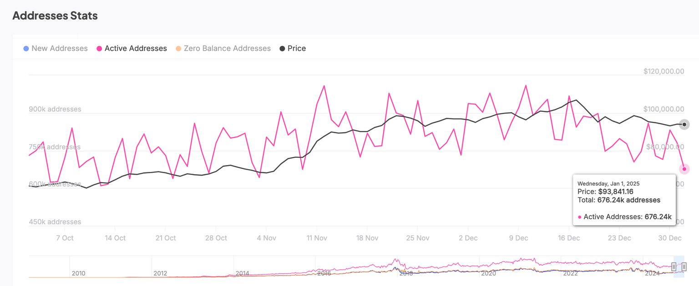Click the 16 Dec x-axis label
Image resolution: width=699 pixels, height=286 pixels.
point(568,238)
